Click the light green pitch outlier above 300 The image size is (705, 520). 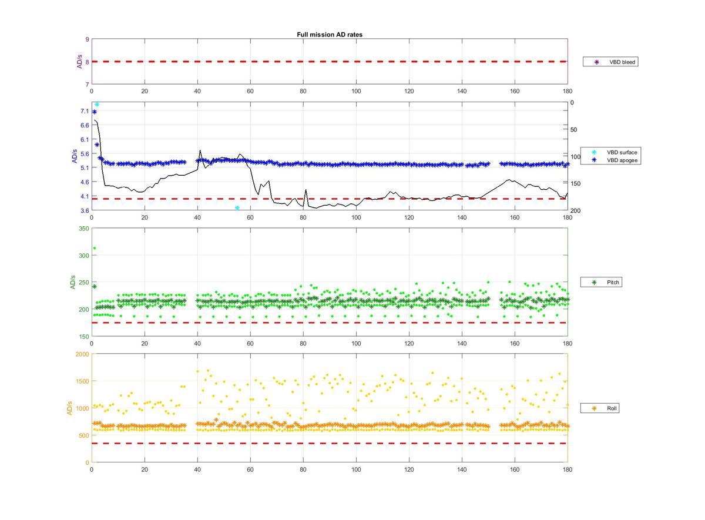(95, 248)
